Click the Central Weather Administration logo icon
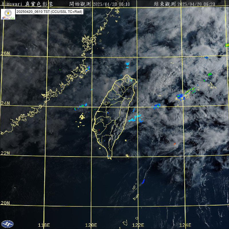 7,224
